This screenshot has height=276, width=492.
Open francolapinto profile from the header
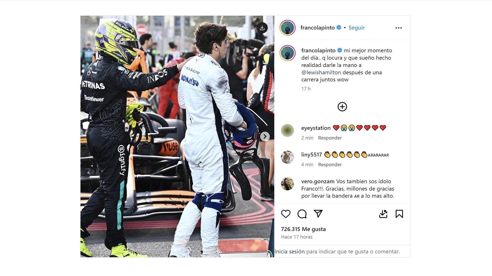(317, 28)
